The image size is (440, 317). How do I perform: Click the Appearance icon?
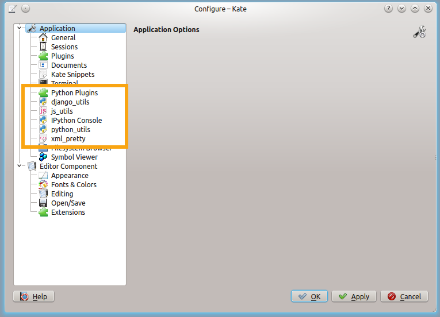point(43,176)
